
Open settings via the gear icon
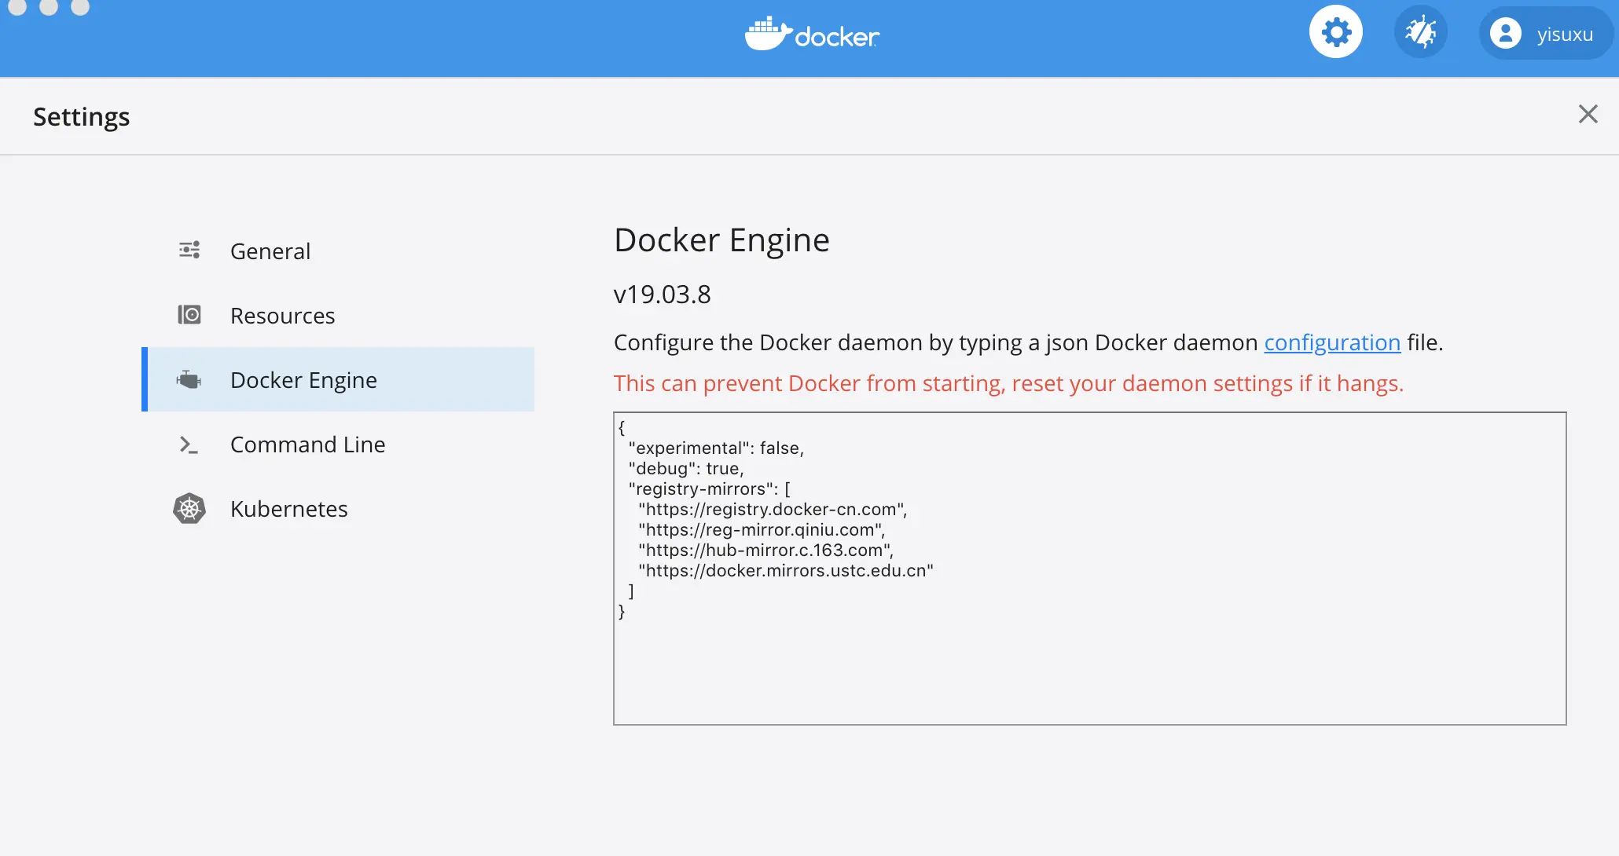1335,32
